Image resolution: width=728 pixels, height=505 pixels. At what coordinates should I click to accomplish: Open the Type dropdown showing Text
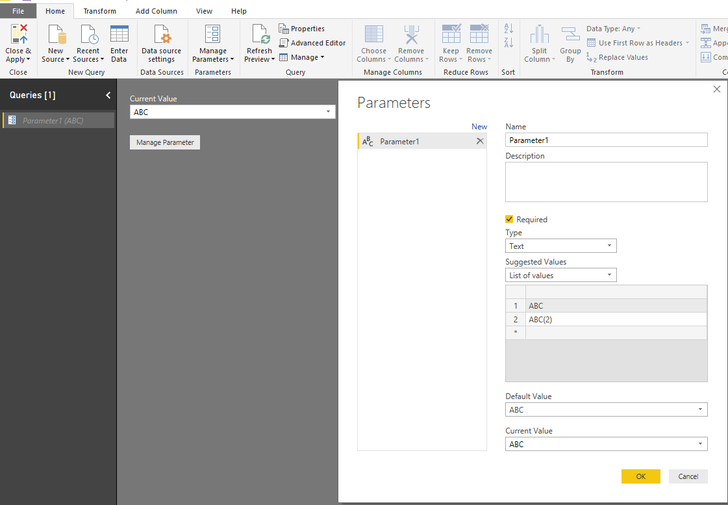tap(561, 246)
